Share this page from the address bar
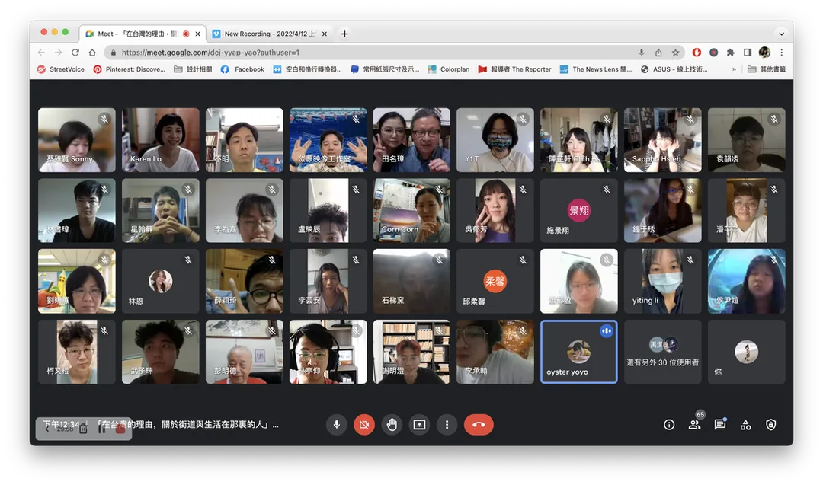This screenshot has width=823, height=485. [x=658, y=53]
